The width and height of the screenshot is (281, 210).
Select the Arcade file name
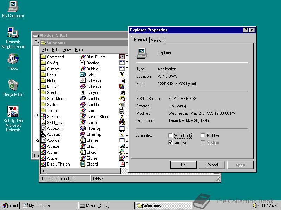53,146
